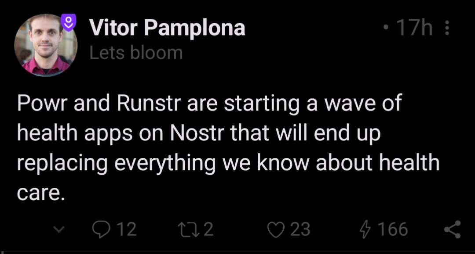Click the zap amount 166

coord(393,229)
